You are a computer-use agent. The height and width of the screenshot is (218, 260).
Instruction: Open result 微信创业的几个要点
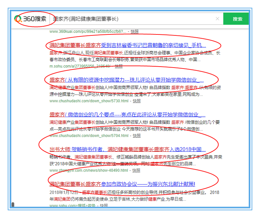tap(127, 115)
